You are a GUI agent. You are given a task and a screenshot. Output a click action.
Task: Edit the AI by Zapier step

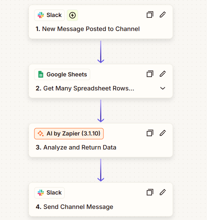pos(163,133)
